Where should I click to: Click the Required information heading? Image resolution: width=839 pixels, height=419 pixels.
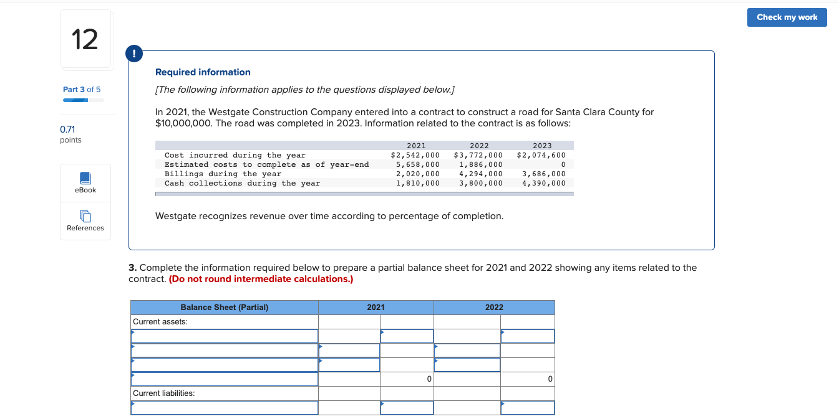pyautogui.click(x=203, y=72)
